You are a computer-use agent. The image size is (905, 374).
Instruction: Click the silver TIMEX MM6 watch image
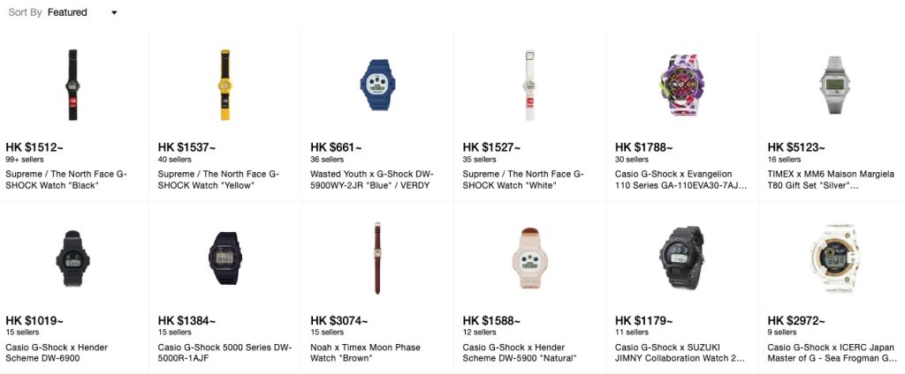tap(834, 84)
